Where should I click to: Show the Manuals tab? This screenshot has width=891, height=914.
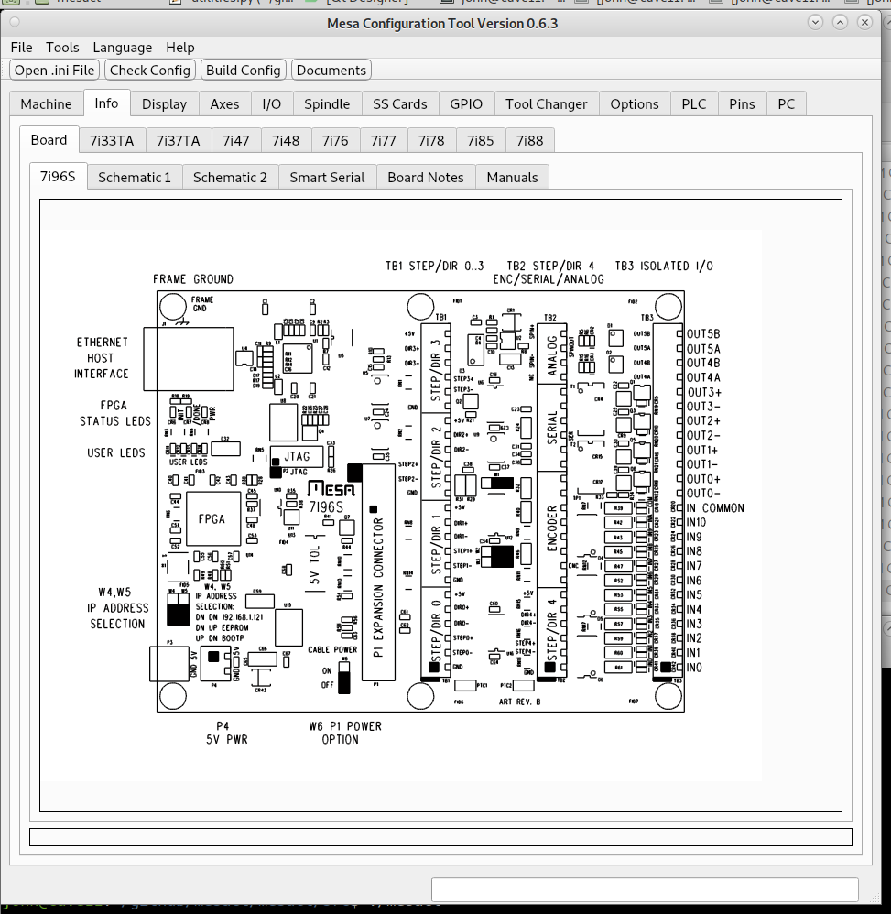click(512, 177)
